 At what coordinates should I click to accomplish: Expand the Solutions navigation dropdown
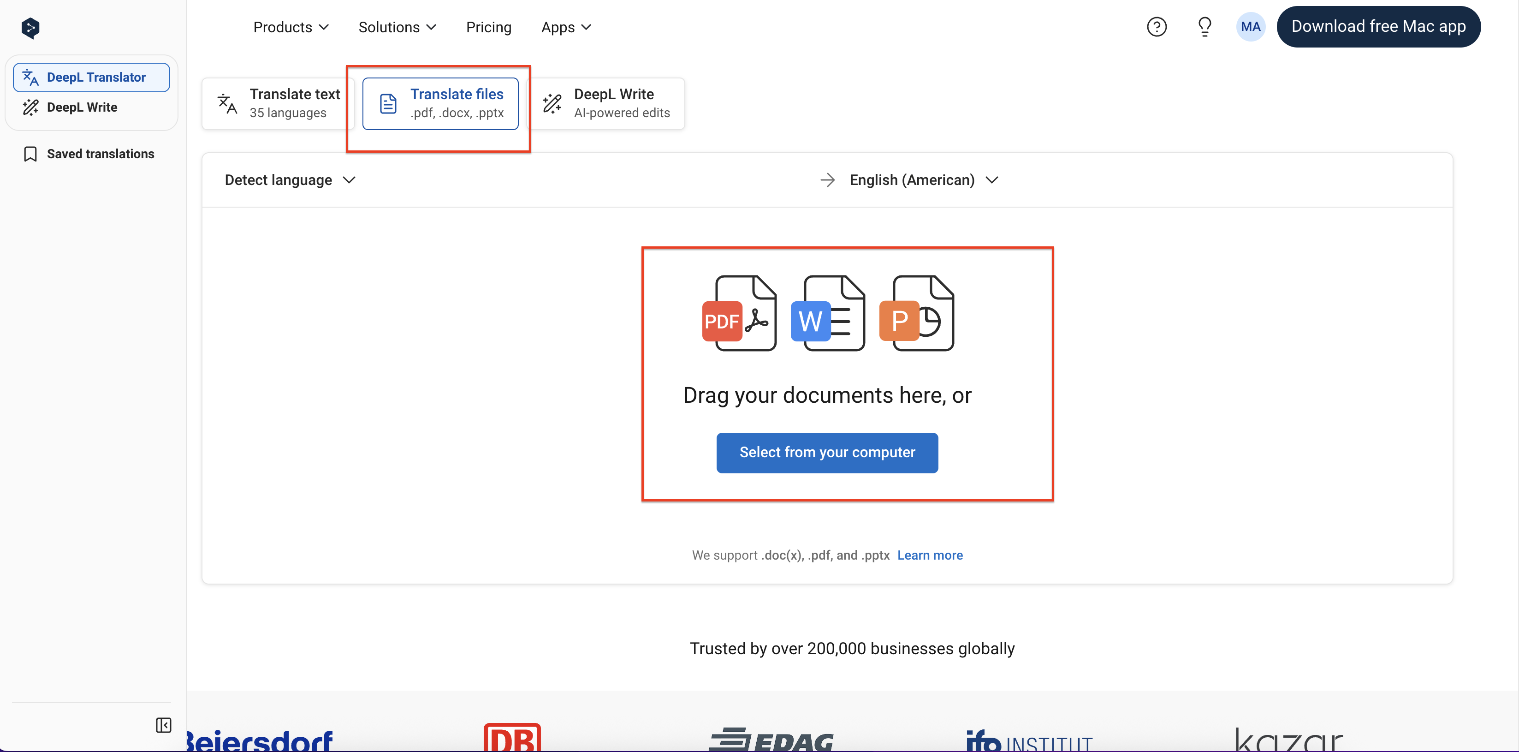[x=396, y=27]
